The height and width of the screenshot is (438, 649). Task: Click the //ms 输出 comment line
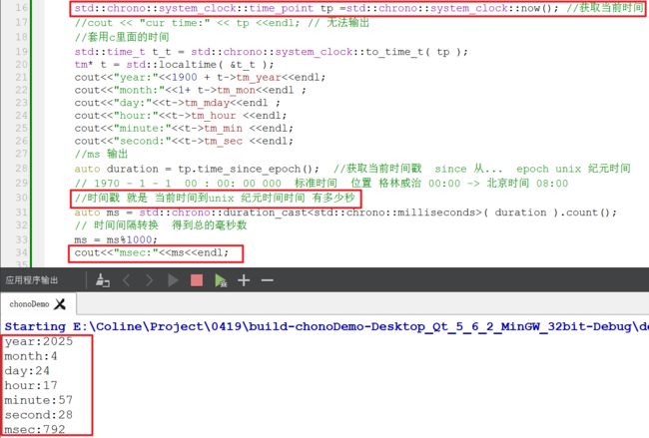coord(101,154)
